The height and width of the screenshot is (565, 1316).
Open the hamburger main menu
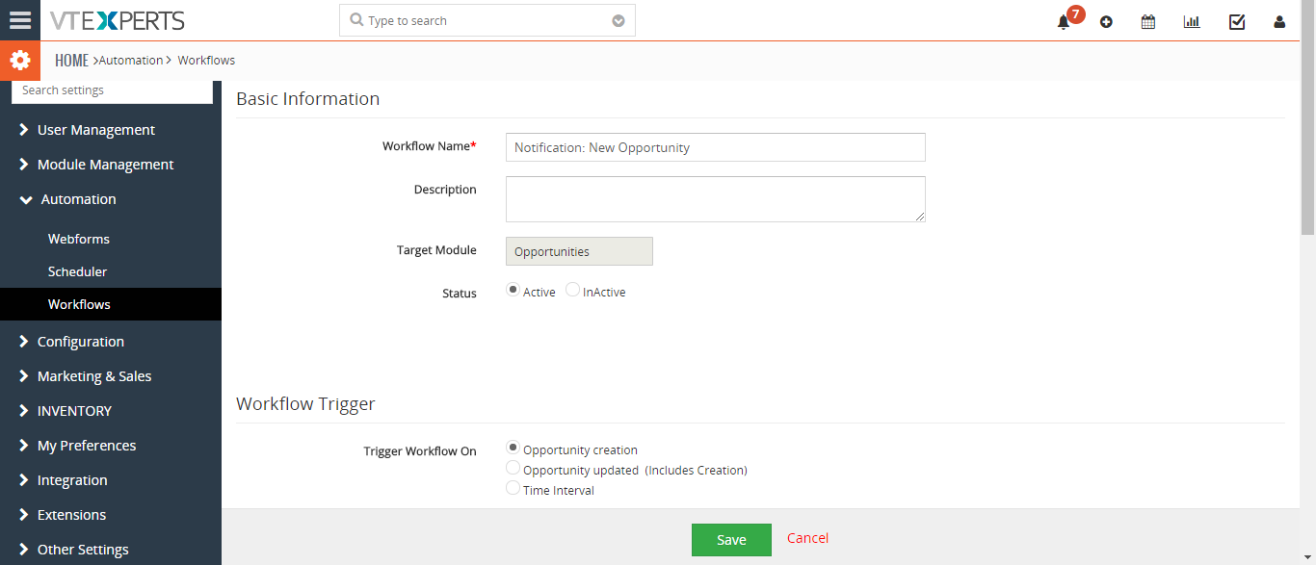[x=20, y=20]
